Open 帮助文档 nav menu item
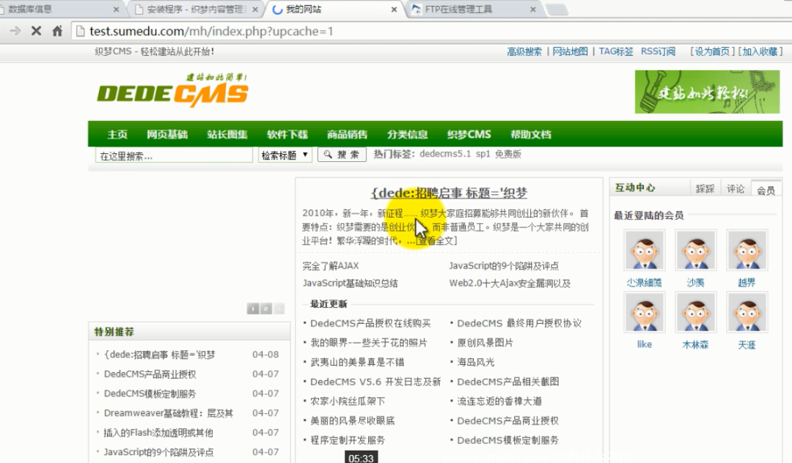Image resolution: width=792 pixels, height=463 pixels. click(530, 134)
